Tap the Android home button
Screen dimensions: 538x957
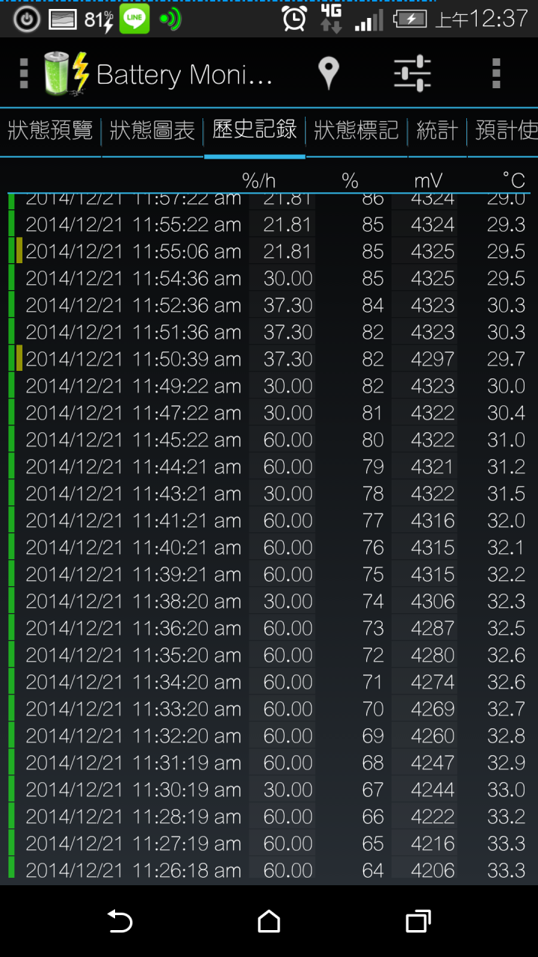coord(269,921)
